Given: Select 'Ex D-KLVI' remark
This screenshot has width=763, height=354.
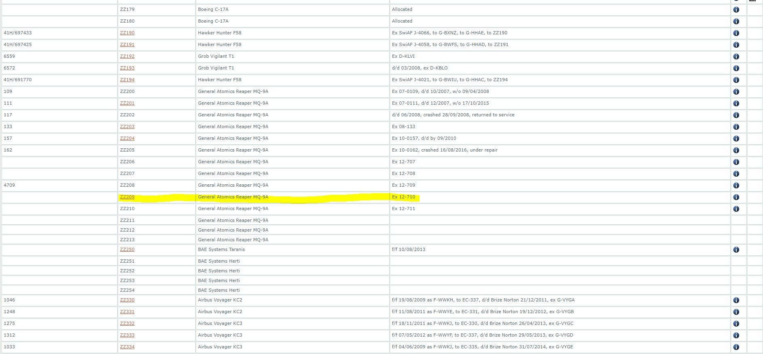Looking at the screenshot, I should point(403,56).
